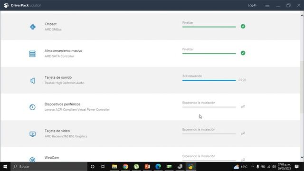
Task: Click the Chipset category icon
Action: (33, 27)
